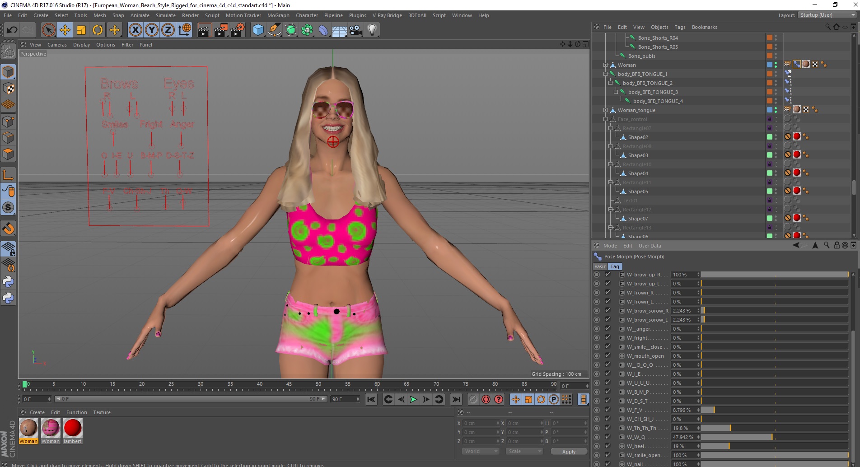Image resolution: width=860 pixels, height=467 pixels.
Task: Select the Shape04 object row
Action: pyautogui.click(x=638, y=173)
